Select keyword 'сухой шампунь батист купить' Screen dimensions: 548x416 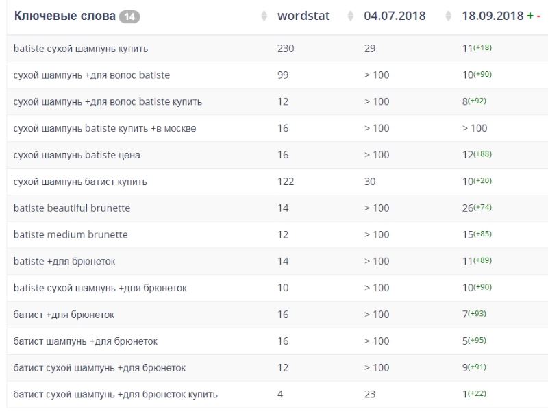[80, 182]
